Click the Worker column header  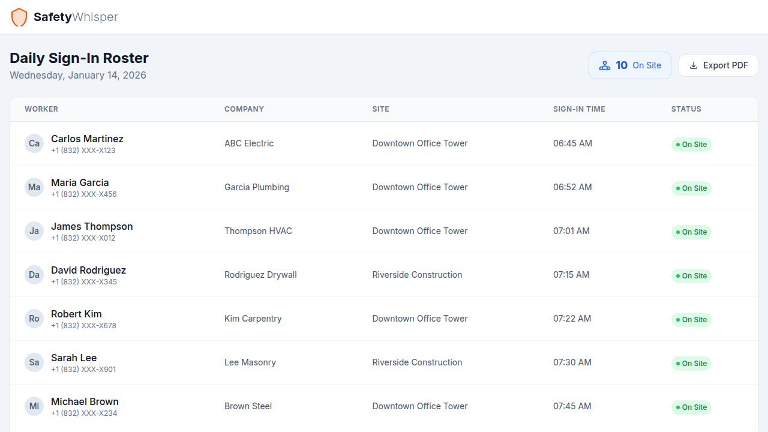click(41, 109)
